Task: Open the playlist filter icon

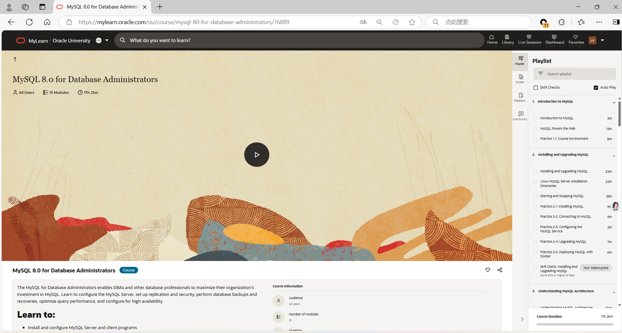Action: coord(541,74)
